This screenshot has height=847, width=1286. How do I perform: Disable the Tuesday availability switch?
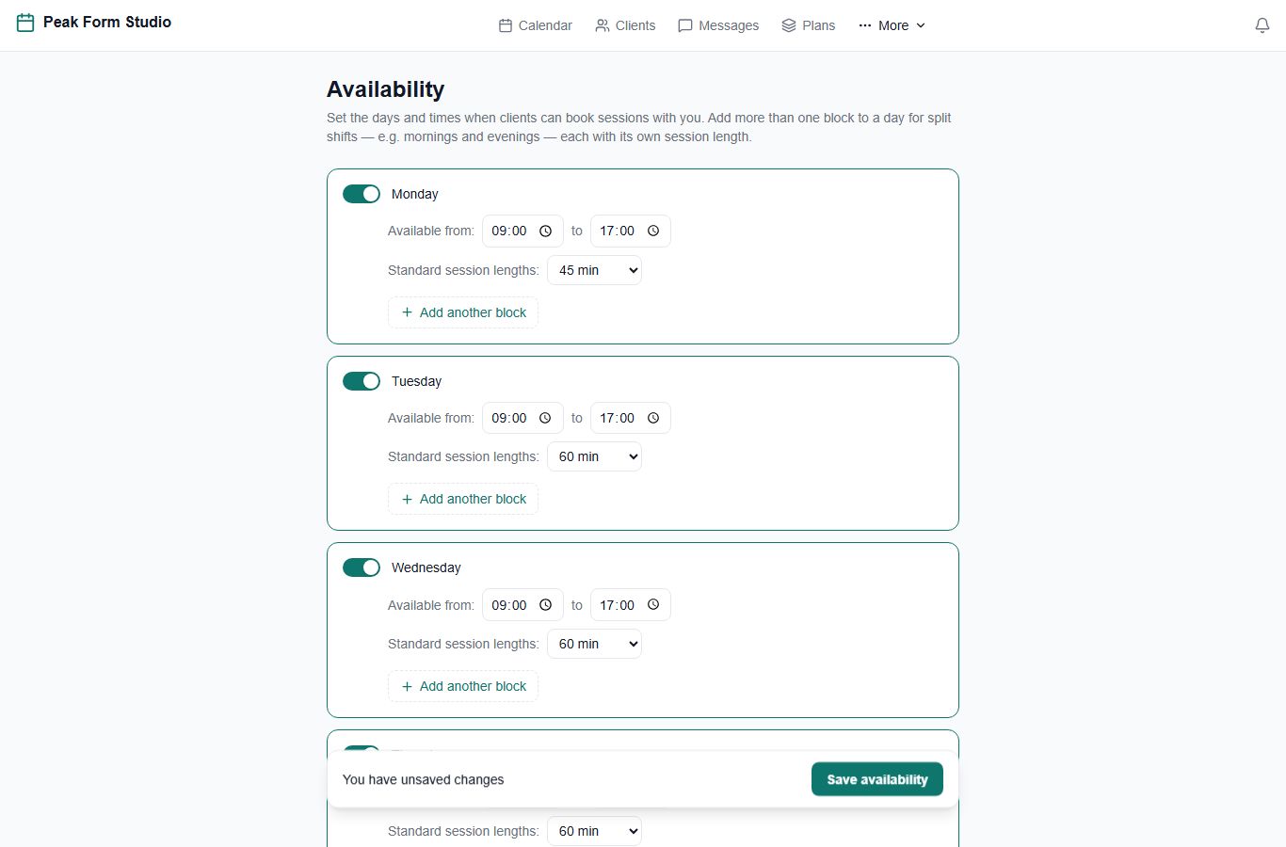click(362, 381)
